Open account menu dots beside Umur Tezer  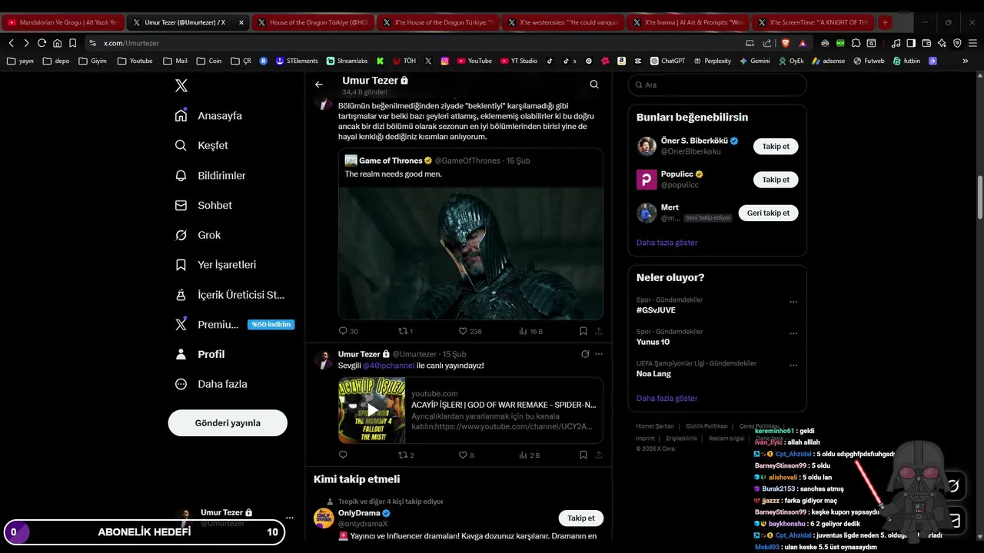(290, 518)
